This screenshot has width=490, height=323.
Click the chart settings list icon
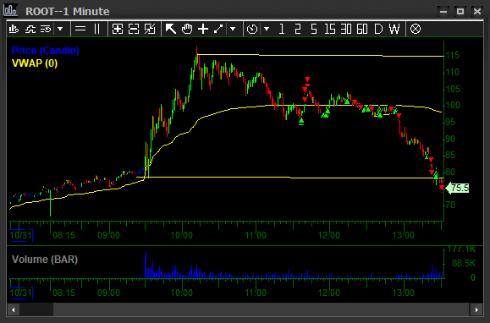[46, 29]
